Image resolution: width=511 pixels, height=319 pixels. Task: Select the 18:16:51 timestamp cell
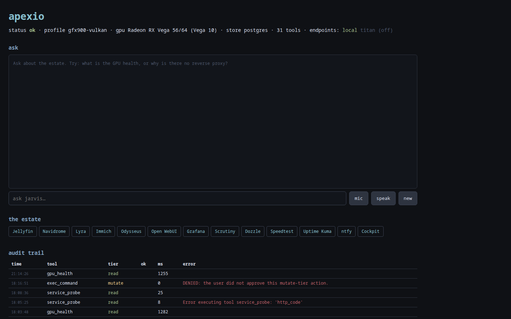tap(20, 283)
